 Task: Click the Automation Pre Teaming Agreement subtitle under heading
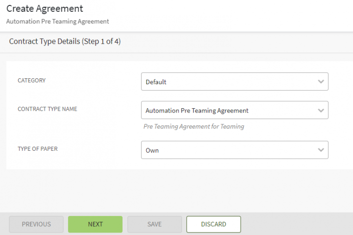point(57,22)
